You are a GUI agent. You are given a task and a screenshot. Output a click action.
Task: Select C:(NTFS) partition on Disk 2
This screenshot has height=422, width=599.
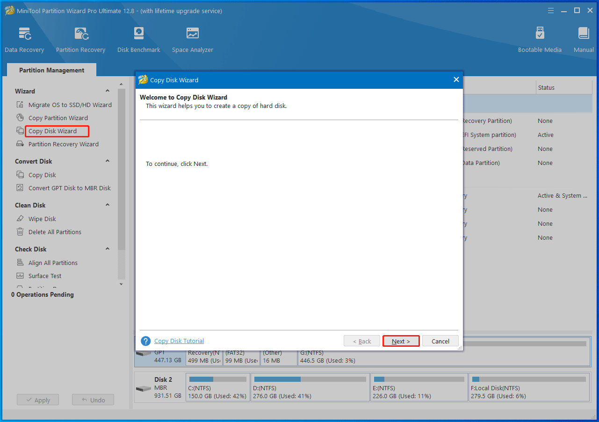[217, 387]
